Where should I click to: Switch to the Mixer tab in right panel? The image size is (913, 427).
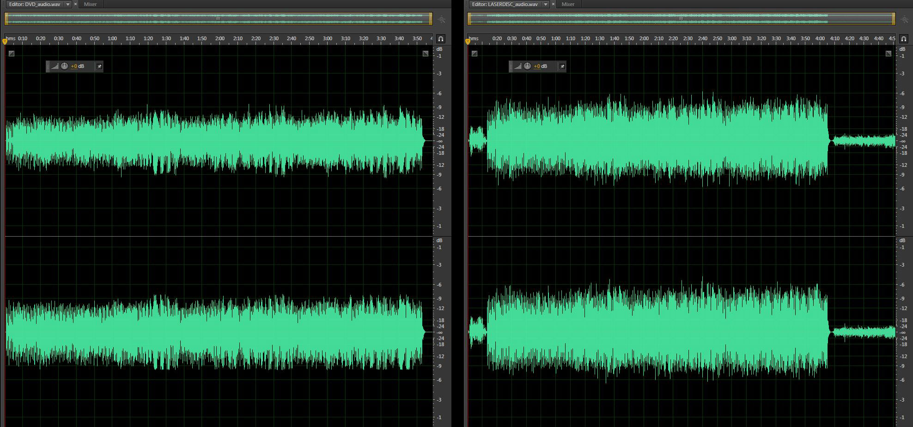[x=568, y=4]
